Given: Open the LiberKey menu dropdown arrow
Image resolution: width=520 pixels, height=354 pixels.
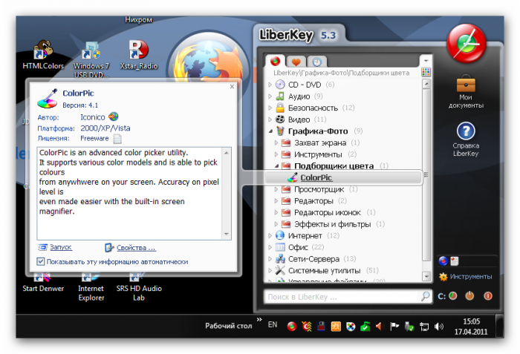Looking at the screenshot, I should click(426, 61).
